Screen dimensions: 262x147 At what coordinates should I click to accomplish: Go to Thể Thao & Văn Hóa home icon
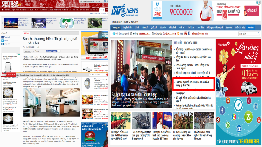click(x=3, y=10)
